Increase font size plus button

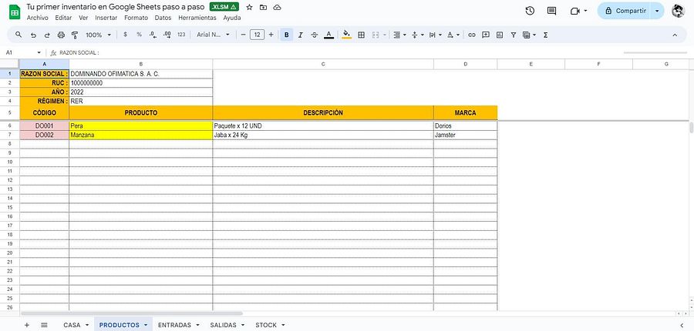point(271,35)
